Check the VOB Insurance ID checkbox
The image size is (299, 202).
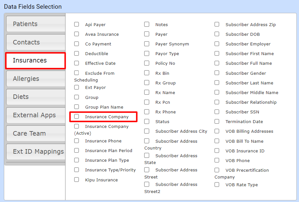tap(217, 151)
